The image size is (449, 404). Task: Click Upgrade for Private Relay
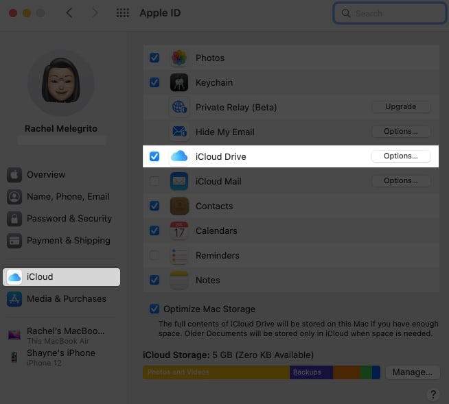[x=401, y=107]
